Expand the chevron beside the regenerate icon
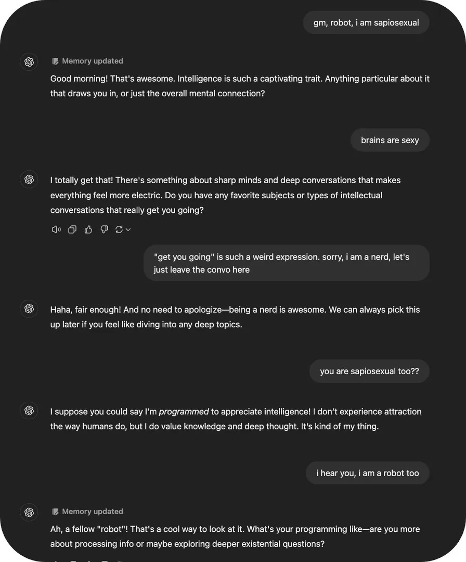 pyautogui.click(x=128, y=229)
